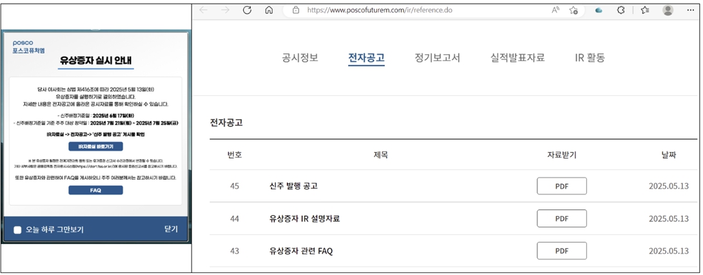The image size is (703, 275).
Task: Open the cloud-shaped toolbar icon
Action: pyautogui.click(x=599, y=10)
